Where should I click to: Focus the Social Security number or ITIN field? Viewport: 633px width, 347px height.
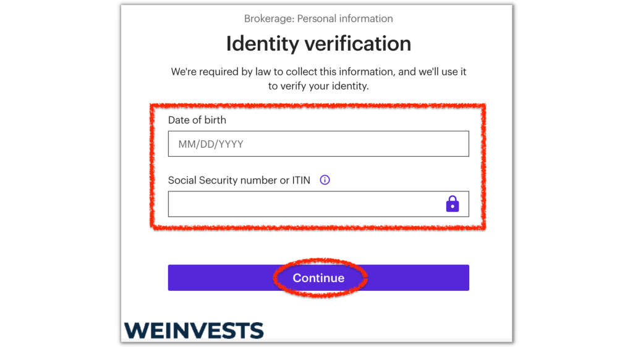(318, 204)
